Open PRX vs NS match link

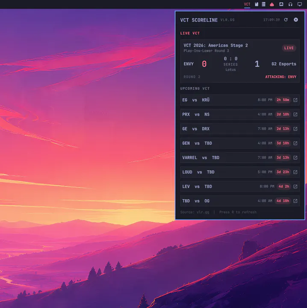pyautogui.click(x=295, y=114)
